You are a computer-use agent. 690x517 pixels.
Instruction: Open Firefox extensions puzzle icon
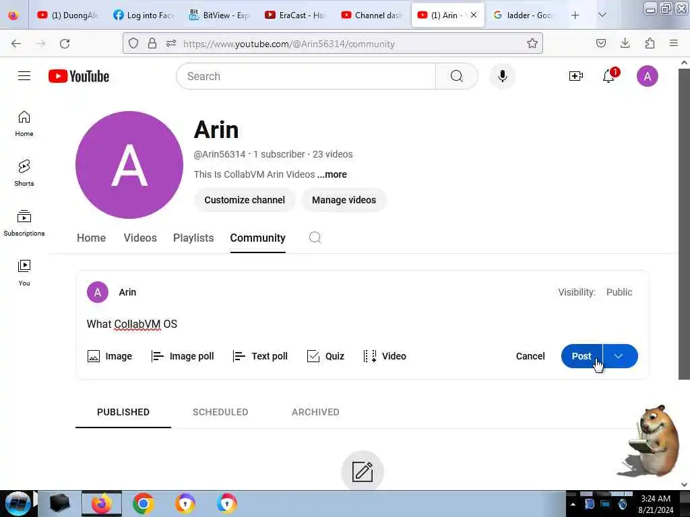tap(650, 43)
